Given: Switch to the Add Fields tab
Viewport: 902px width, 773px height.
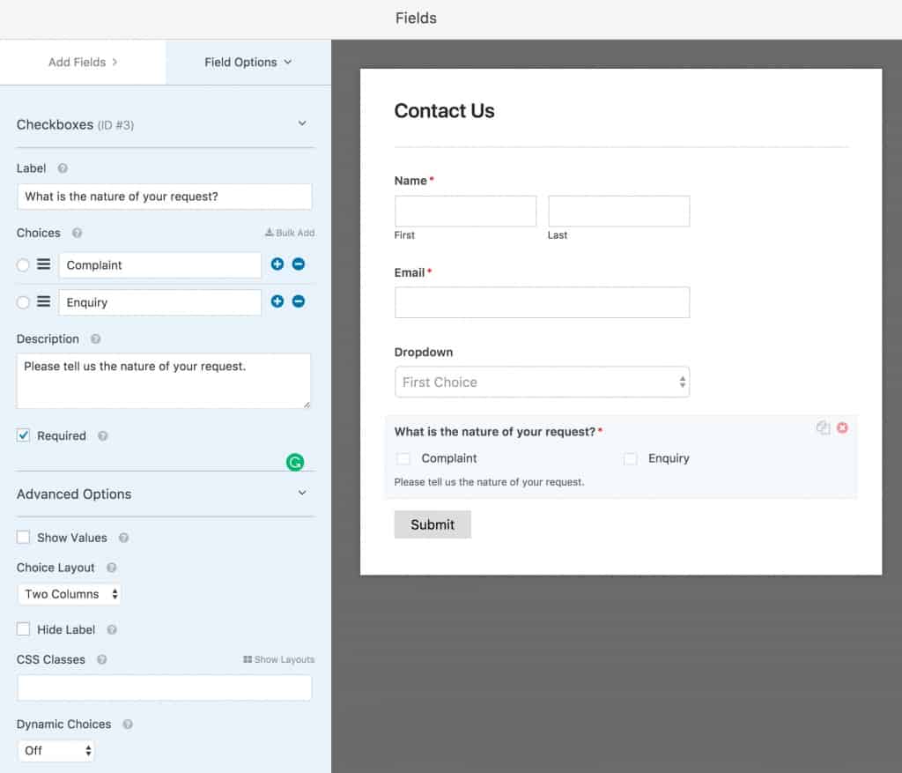Looking at the screenshot, I should coord(83,63).
